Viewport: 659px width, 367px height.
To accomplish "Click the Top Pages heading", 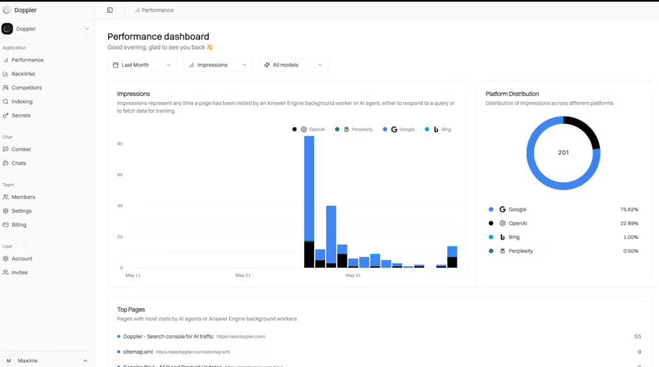I will 131,309.
